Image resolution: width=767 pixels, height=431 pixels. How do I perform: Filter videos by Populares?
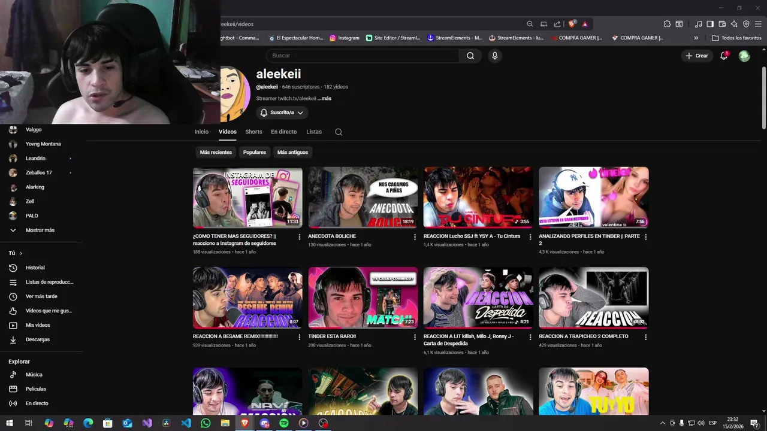click(255, 152)
